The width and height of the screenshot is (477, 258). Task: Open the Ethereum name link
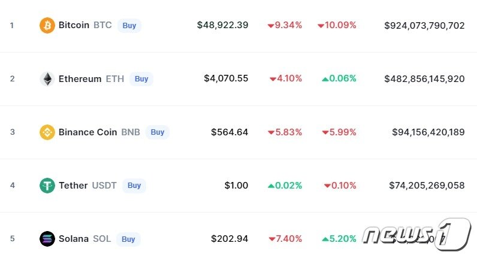[x=80, y=78]
